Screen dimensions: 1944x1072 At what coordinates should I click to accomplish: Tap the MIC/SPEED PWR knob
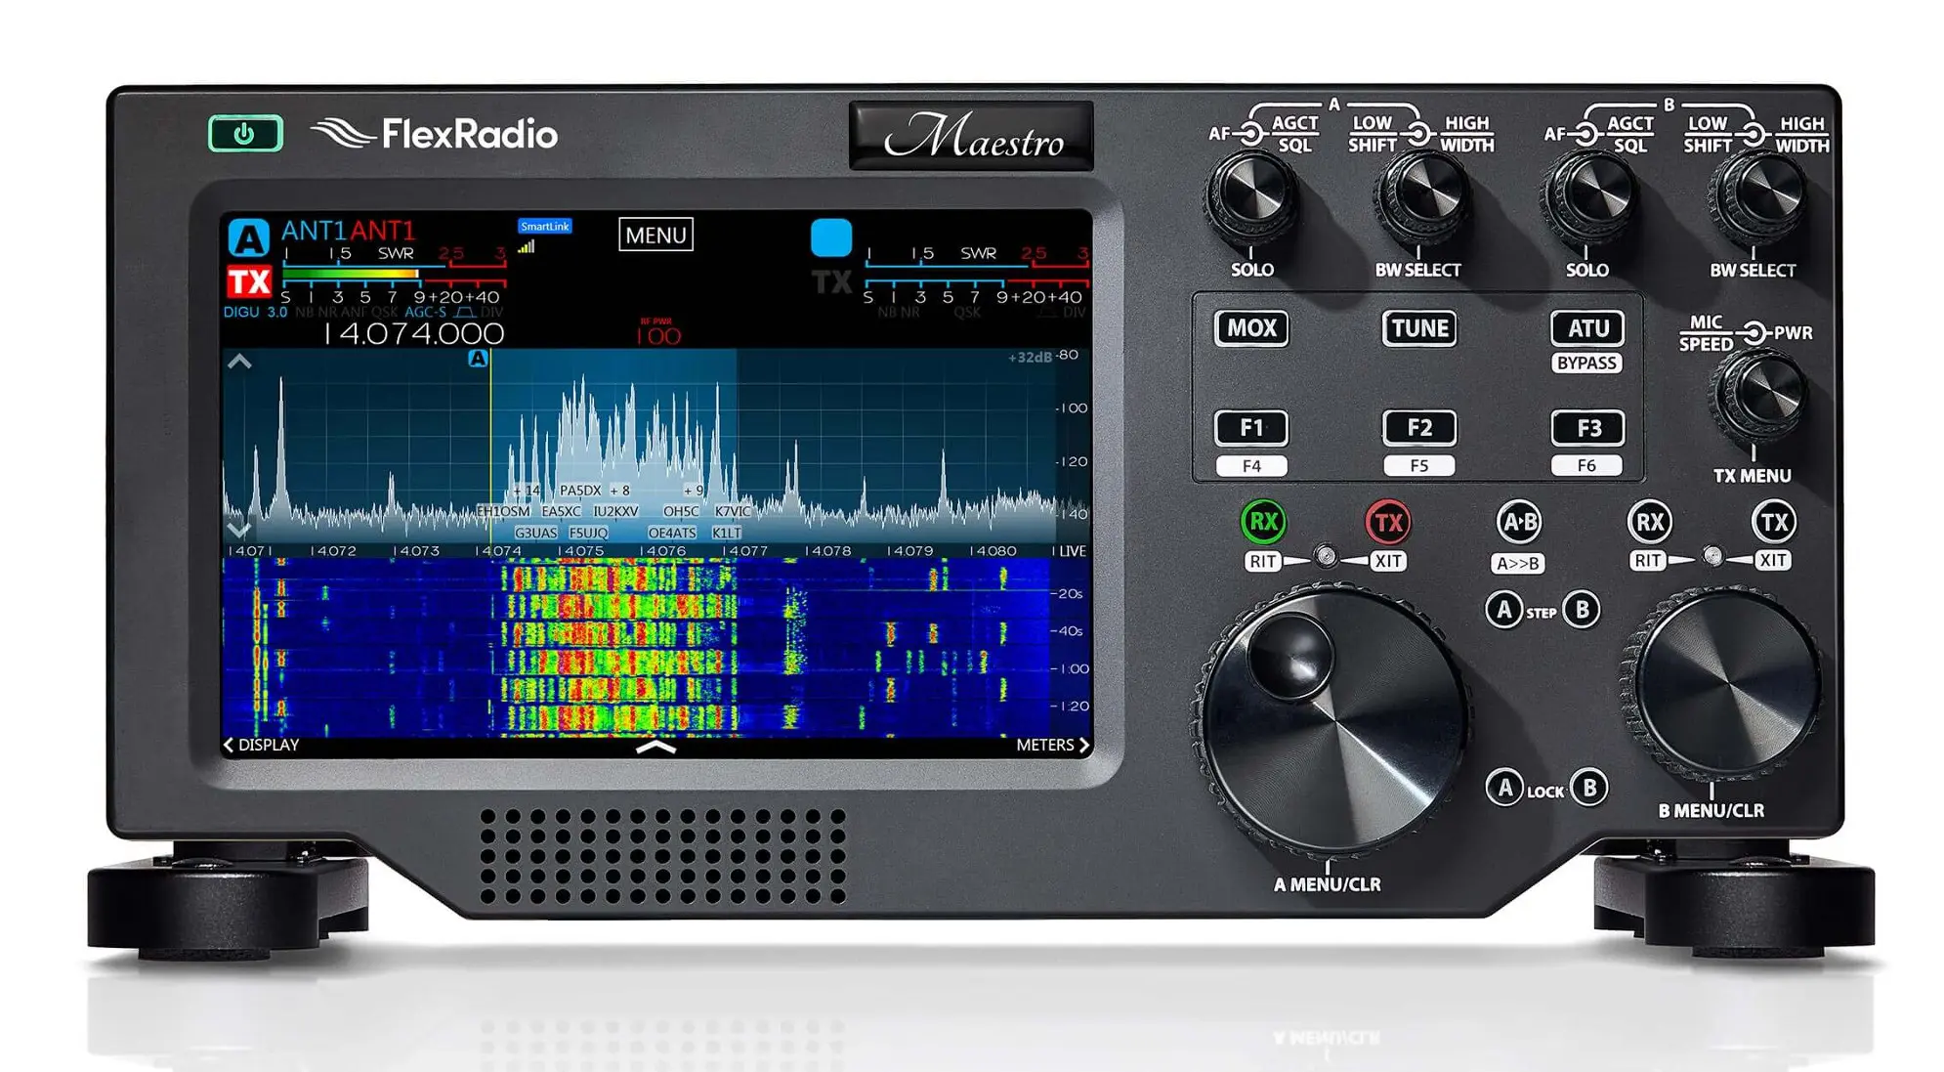1758,395
